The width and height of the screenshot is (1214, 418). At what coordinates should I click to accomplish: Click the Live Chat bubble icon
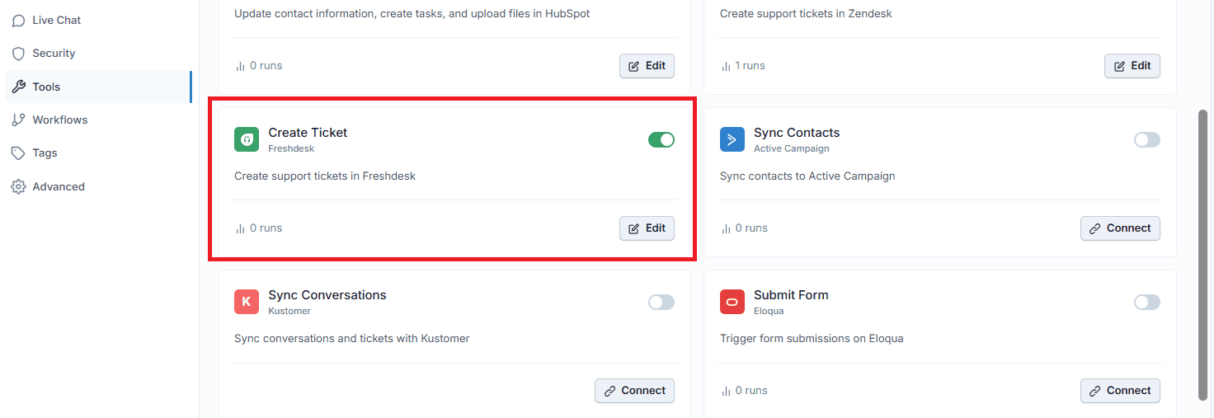(x=18, y=21)
